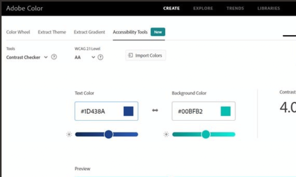Open help icon next to WCAG level
The width and height of the screenshot is (296, 177).
click(100, 57)
